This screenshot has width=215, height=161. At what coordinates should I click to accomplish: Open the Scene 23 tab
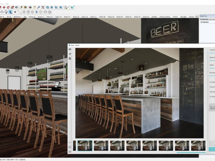coord(146,17)
